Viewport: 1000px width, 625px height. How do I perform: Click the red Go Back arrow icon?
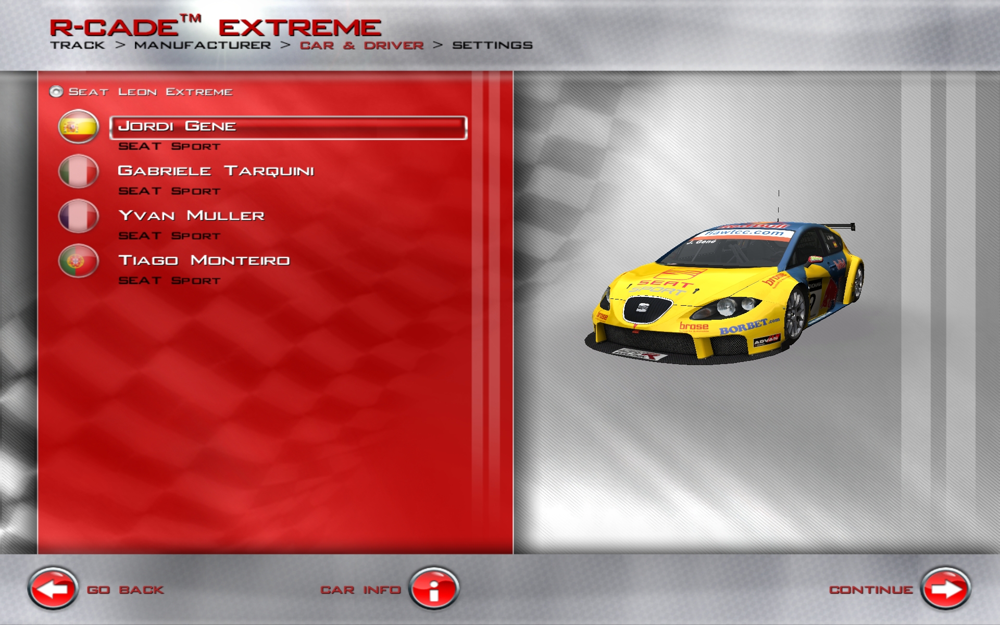(x=53, y=589)
